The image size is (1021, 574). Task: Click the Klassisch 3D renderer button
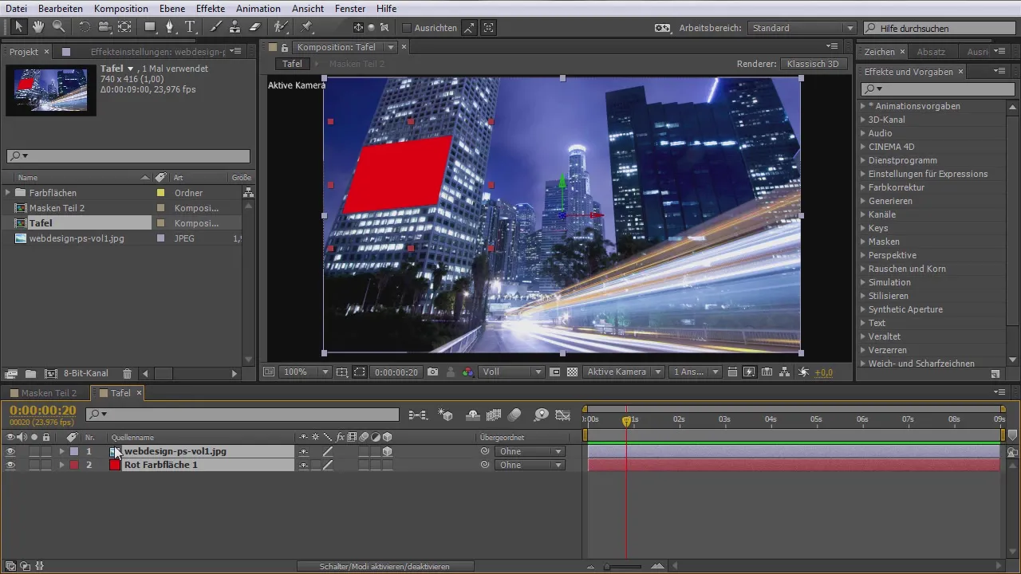pyautogui.click(x=813, y=64)
